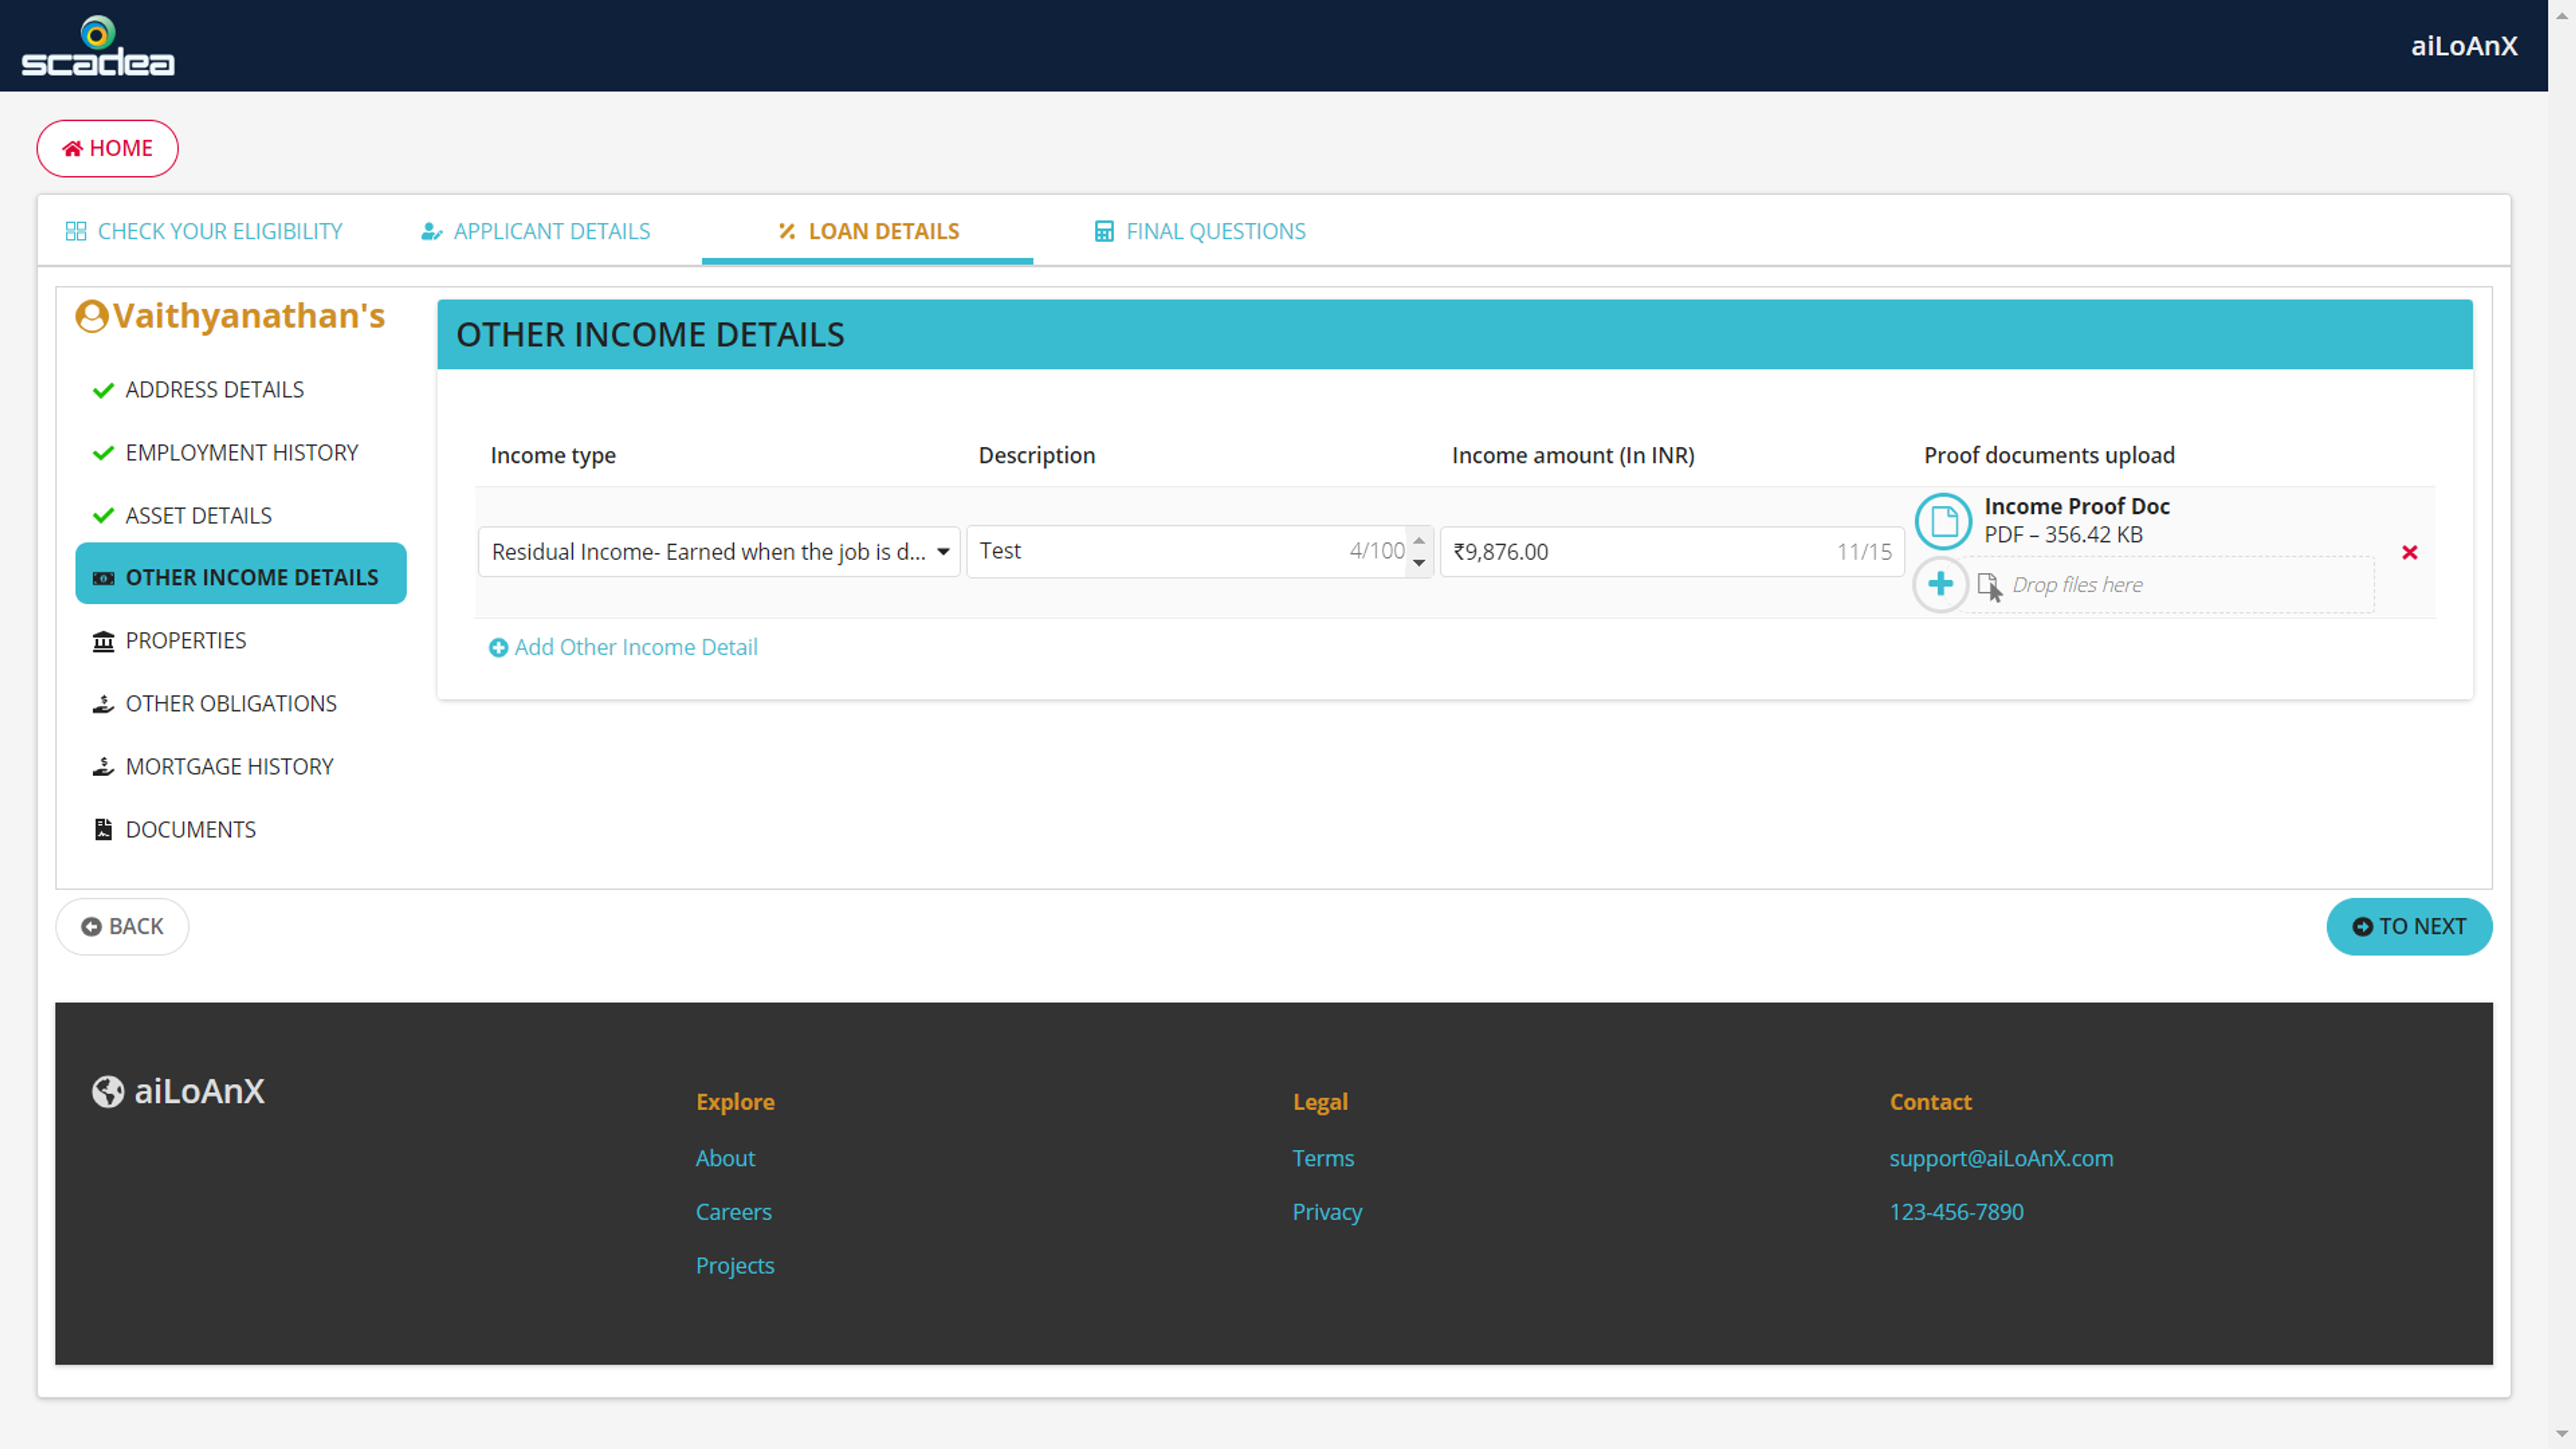Click the hand icon beside Other Obligations
The image size is (2576, 1449).
(x=103, y=704)
